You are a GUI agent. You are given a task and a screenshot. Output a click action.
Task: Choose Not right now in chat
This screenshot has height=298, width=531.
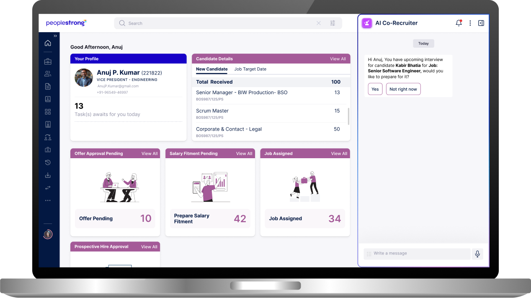pos(403,89)
